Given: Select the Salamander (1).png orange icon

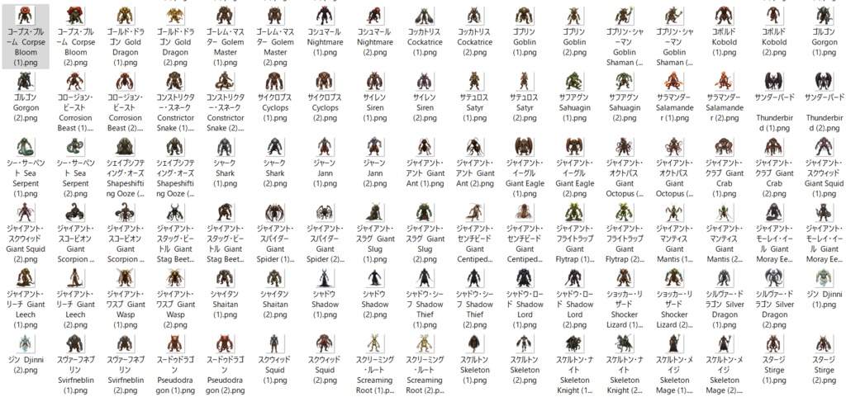Looking at the screenshot, I should click(x=674, y=81).
